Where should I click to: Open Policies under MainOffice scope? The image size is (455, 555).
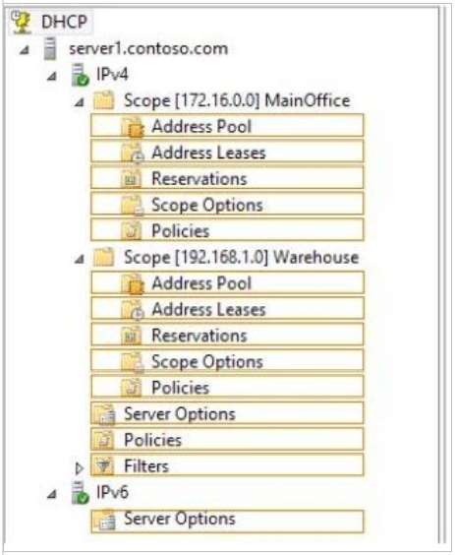227,231
